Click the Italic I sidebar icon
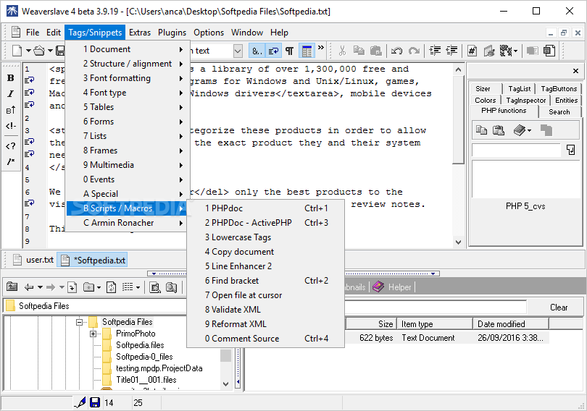The width and height of the screenshot is (587, 411). point(10,93)
